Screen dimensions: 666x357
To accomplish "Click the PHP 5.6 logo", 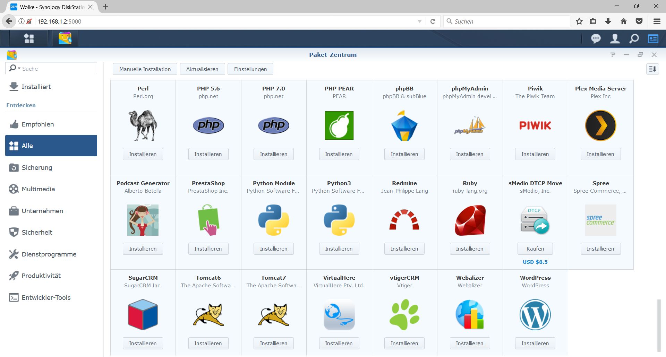I will coord(208,125).
